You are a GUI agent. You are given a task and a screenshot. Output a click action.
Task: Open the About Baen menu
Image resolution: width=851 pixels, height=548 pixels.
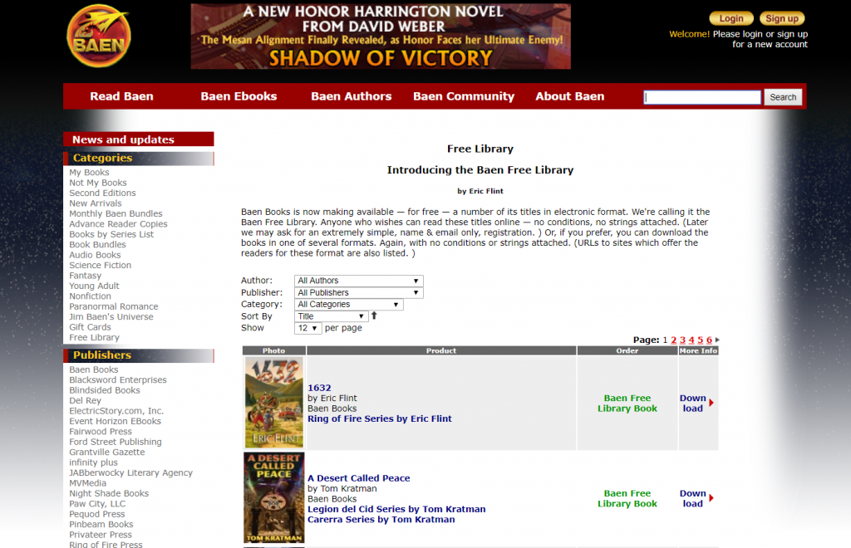coord(570,96)
